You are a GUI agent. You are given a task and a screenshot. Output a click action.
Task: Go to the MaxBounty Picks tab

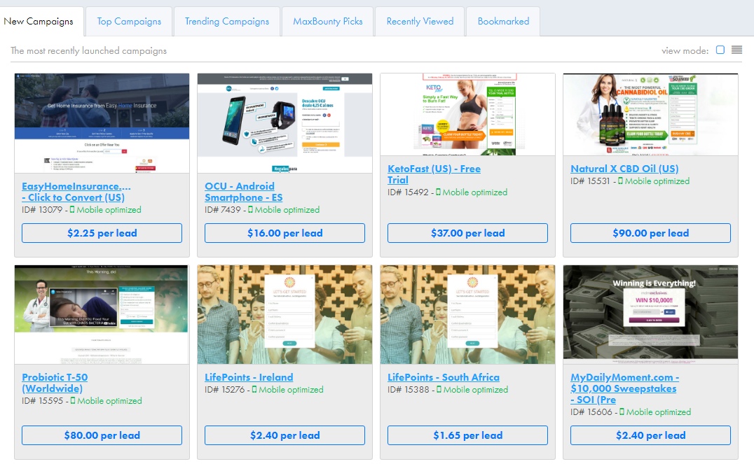(x=327, y=21)
